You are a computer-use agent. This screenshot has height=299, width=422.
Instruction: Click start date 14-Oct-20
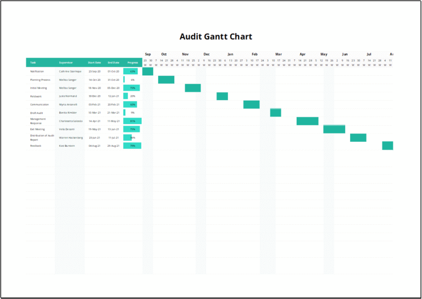pos(95,80)
